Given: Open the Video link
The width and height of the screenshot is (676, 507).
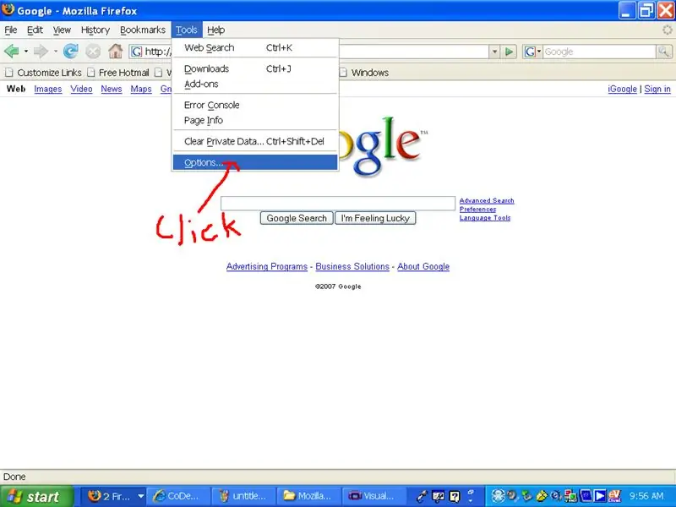Looking at the screenshot, I should [x=81, y=89].
